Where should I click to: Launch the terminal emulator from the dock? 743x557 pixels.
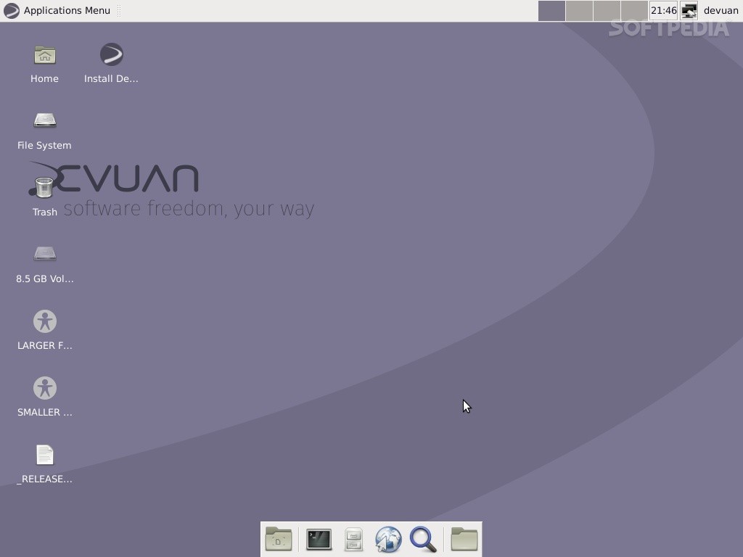(319, 540)
